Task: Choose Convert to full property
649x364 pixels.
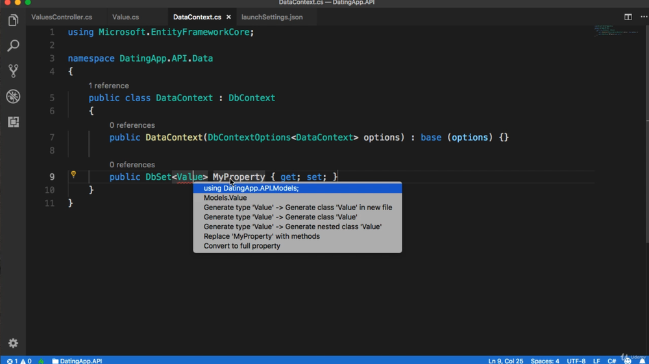Action: pos(297,246)
